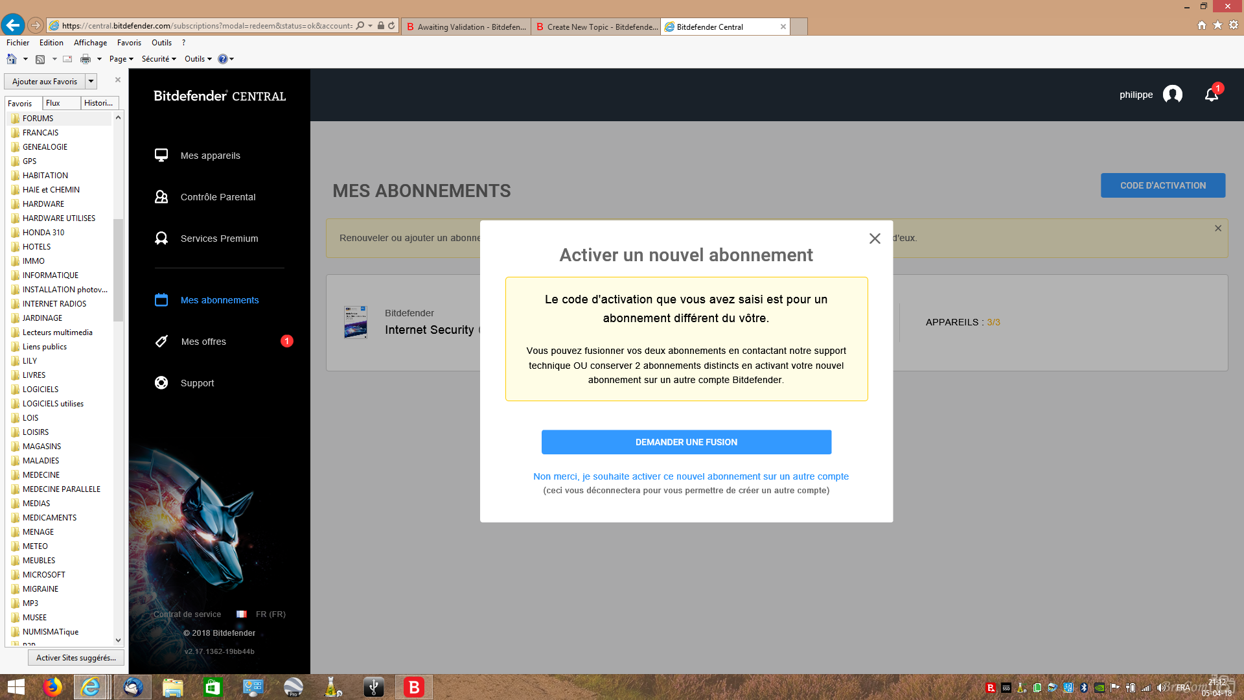Expand the print icon dropdown arrow
The height and width of the screenshot is (700, 1244).
99,59
